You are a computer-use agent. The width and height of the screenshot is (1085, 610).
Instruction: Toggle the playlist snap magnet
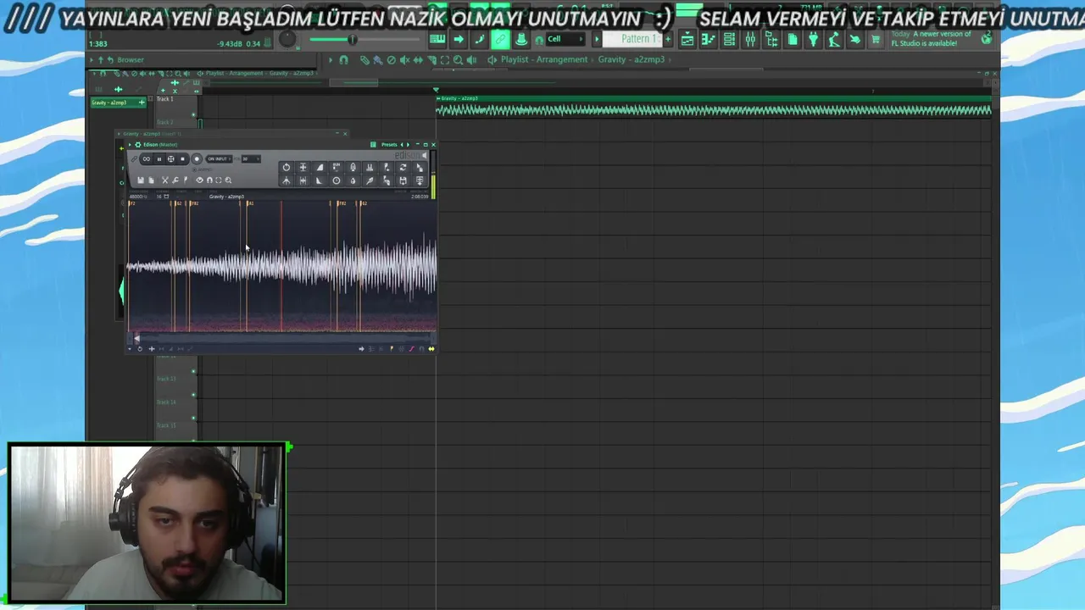tap(344, 60)
